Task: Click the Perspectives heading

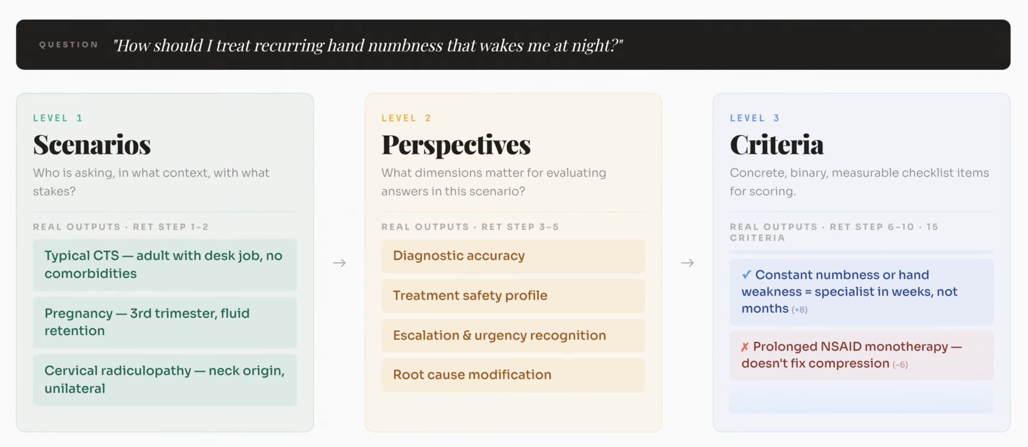Action: 456,145
